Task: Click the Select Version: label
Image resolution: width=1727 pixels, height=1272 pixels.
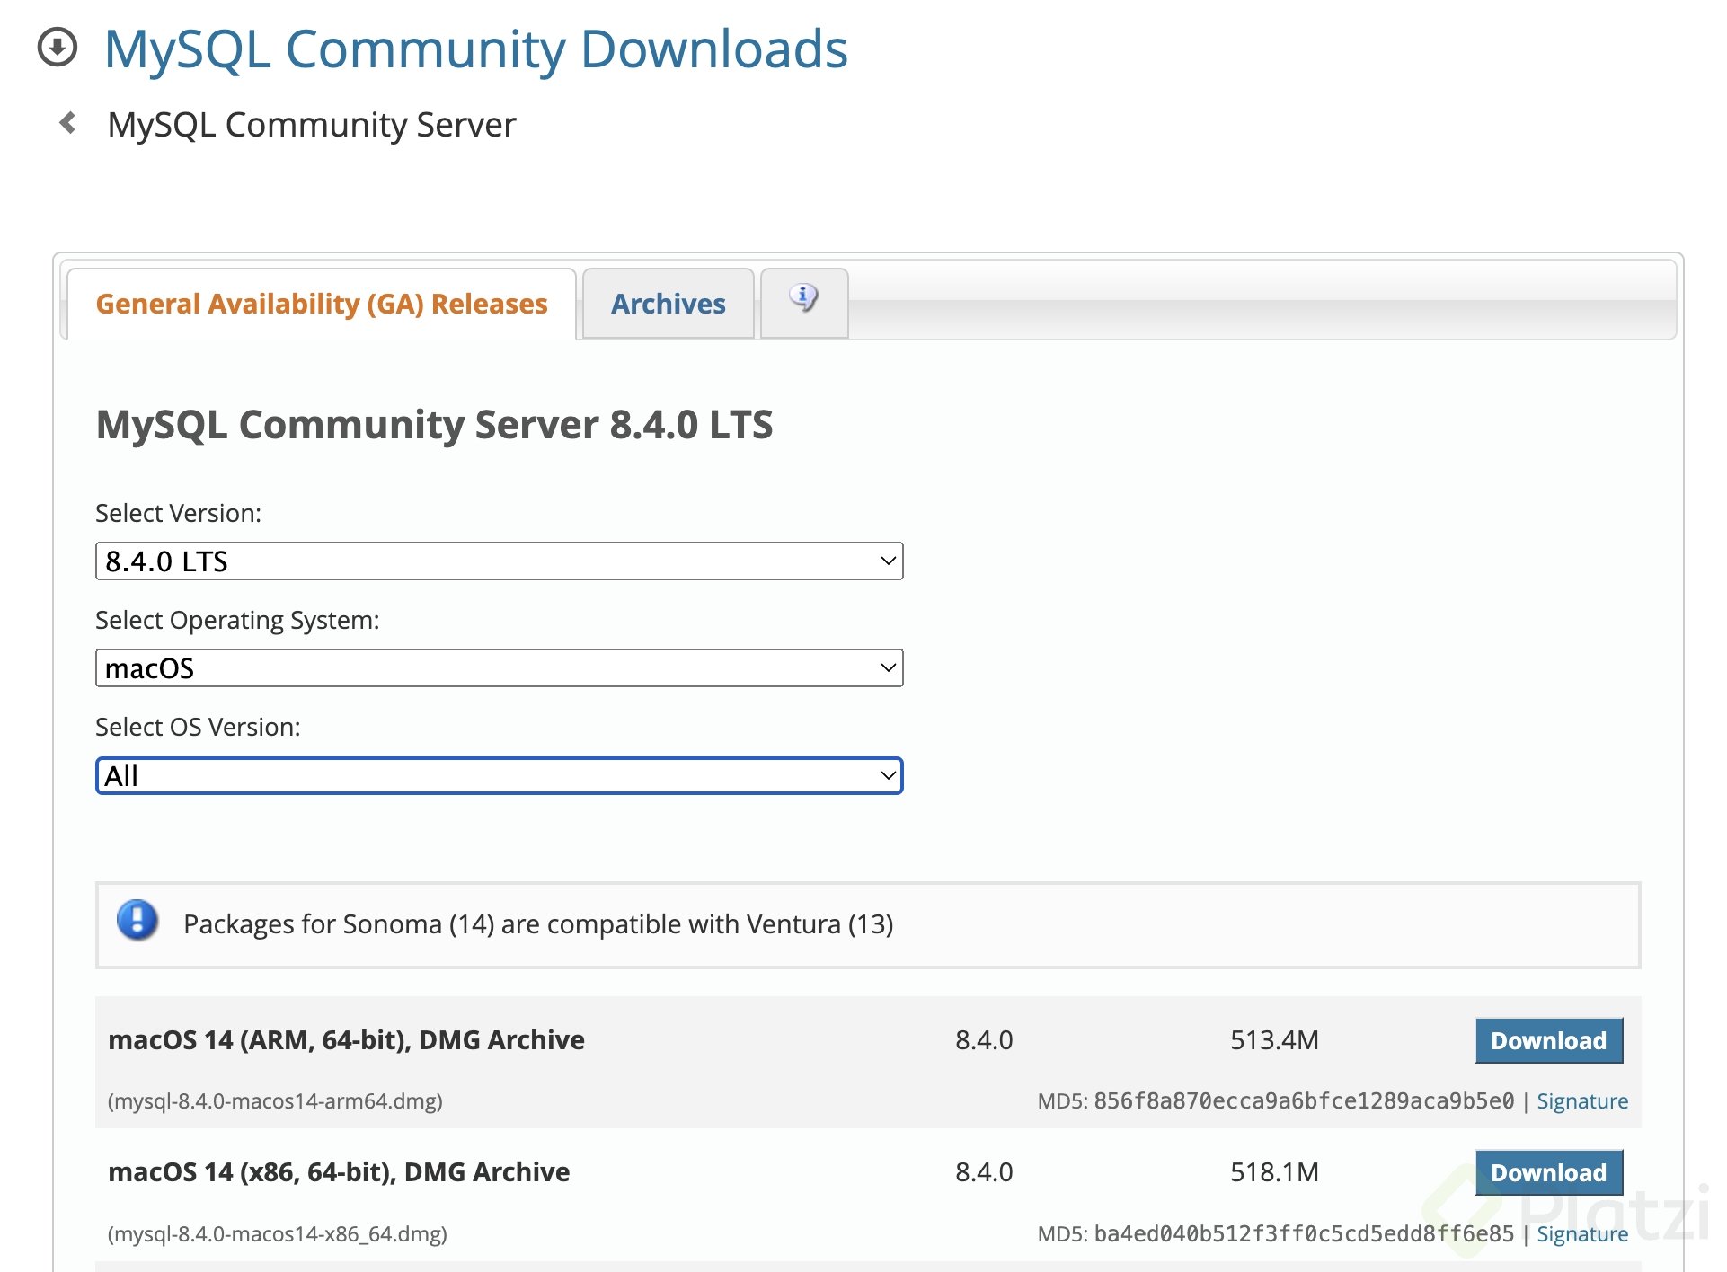Action: tap(178, 513)
